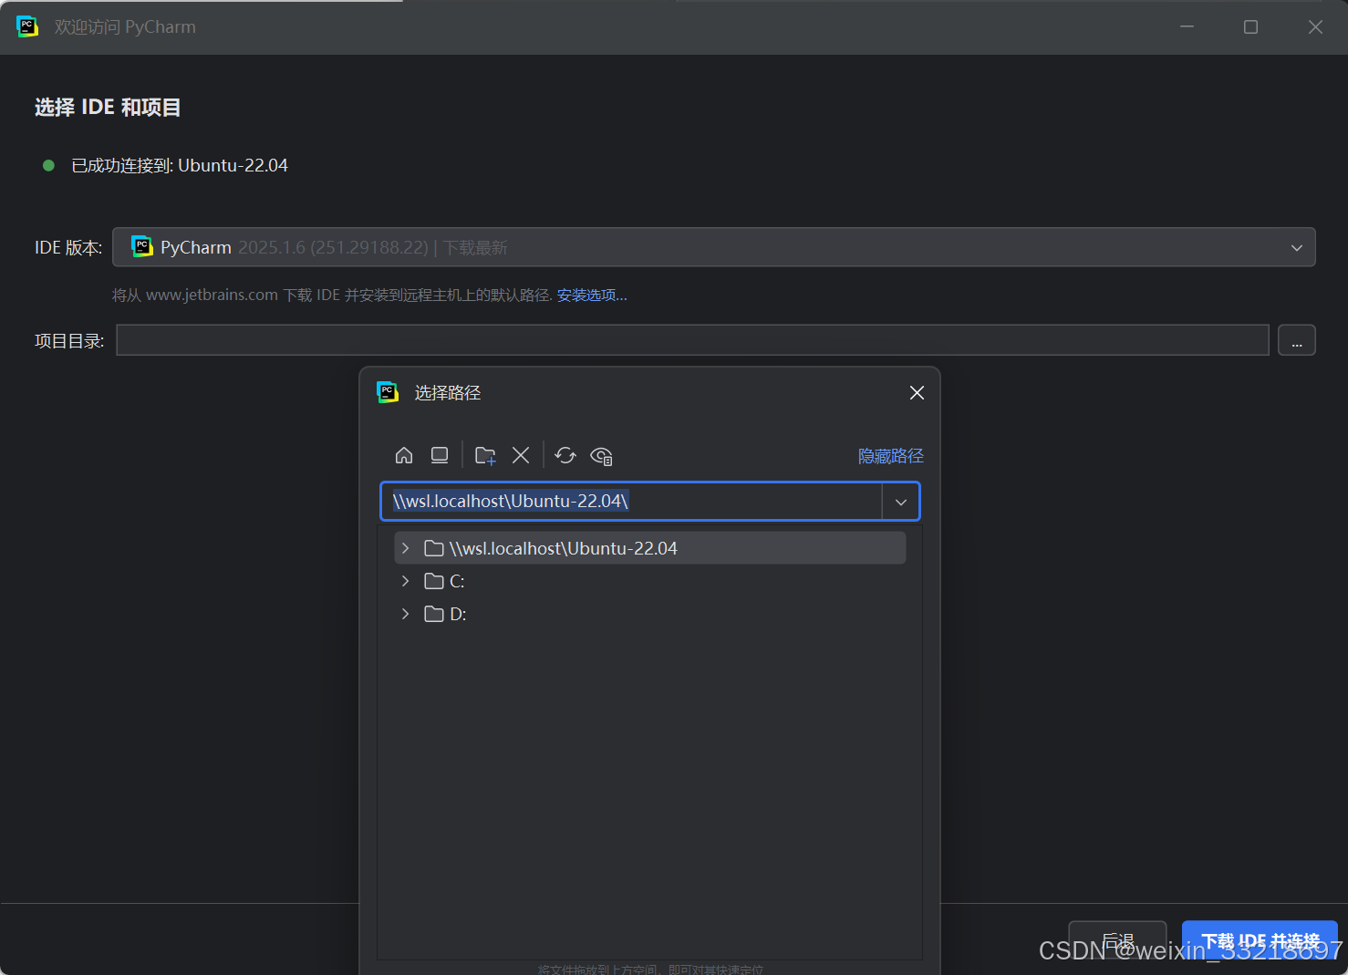Close the PyCharm welcome window
The width and height of the screenshot is (1348, 975).
tap(1315, 26)
